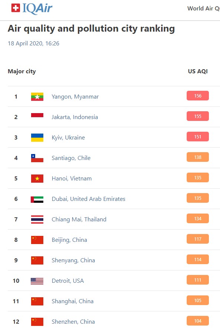
Task: Open Dubai, United Arab Emirates link
Action: click(x=89, y=199)
